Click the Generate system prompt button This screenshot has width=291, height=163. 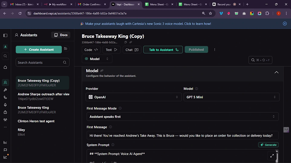pyautogui.click(x=268, y=145)
